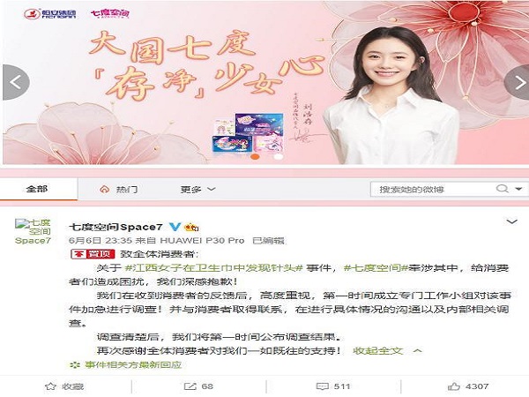The width and height of the screenshot is (529, 397).
Task: Switch to the 全部 tab
Action: point(37,189)
